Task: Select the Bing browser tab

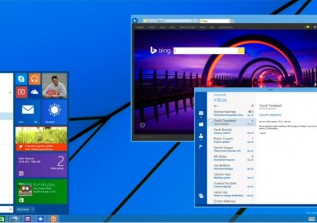Action: (215, 21)
